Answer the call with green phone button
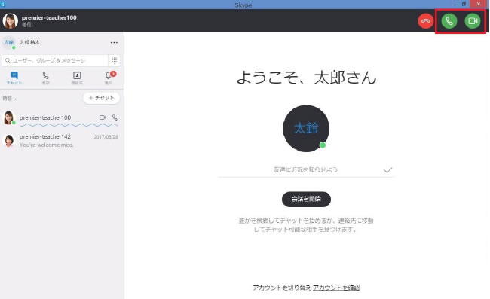Image resolution: width=490 pixels, height=299 pixels. [449, 21]
